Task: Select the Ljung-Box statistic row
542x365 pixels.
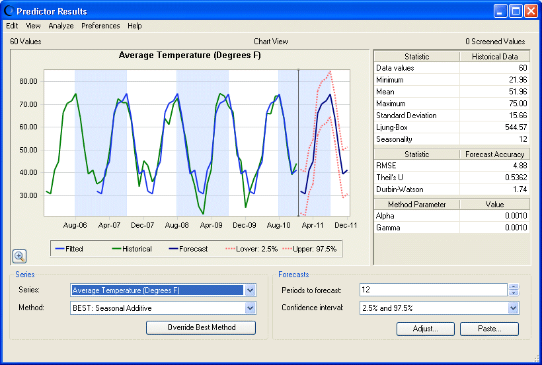Action: pyautogui.click(x=452, y=127)
